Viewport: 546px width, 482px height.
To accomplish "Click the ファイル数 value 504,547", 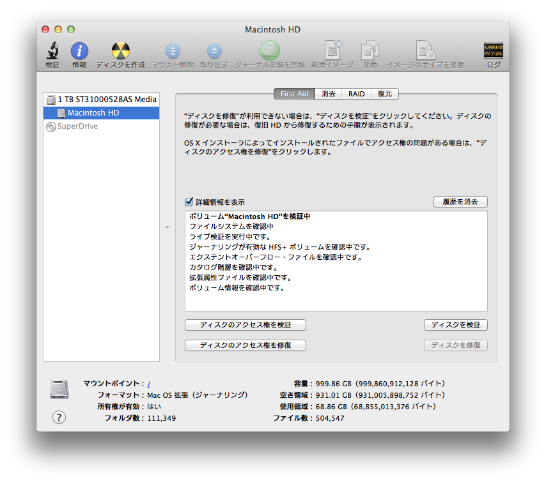I will tap(330, 418).
